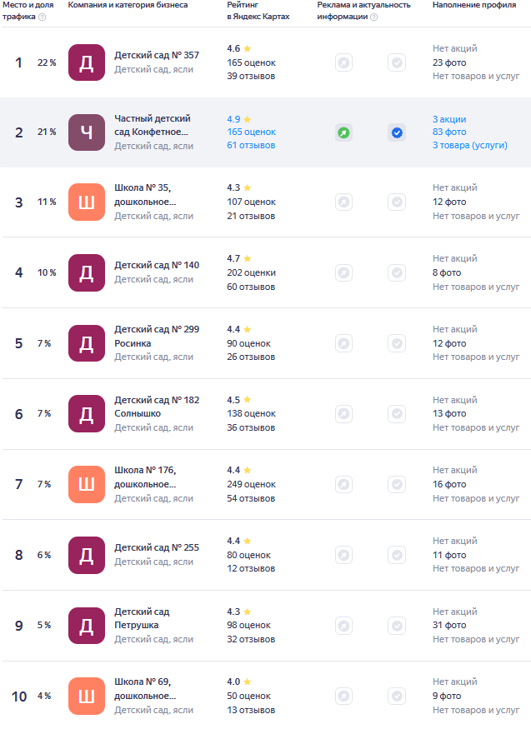Image resolution: width=531 pixels, height=729 pixels.
Task: Click the Д avatar of Детский сад № 299 Росинка
Action: point(87,343)
